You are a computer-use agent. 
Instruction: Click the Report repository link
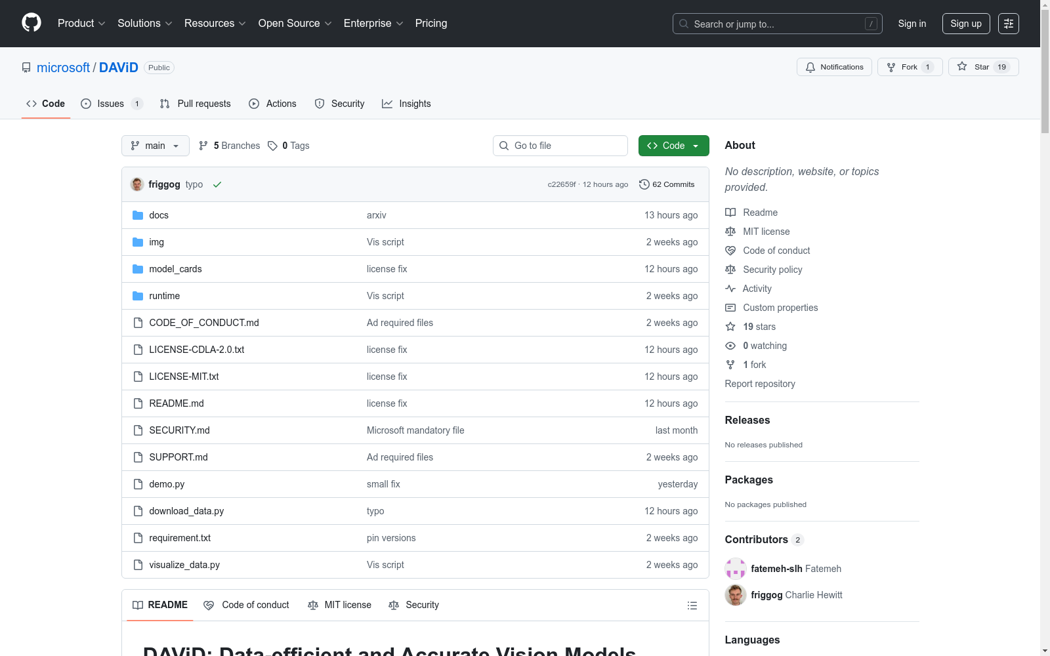coord(760,384)
